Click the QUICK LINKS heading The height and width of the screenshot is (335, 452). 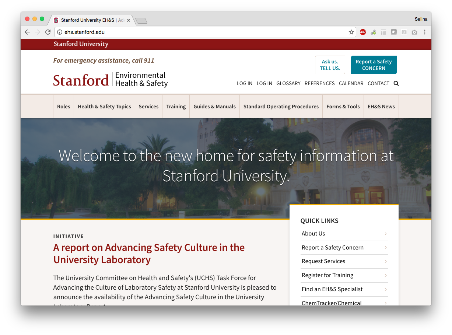click(319, 221)
